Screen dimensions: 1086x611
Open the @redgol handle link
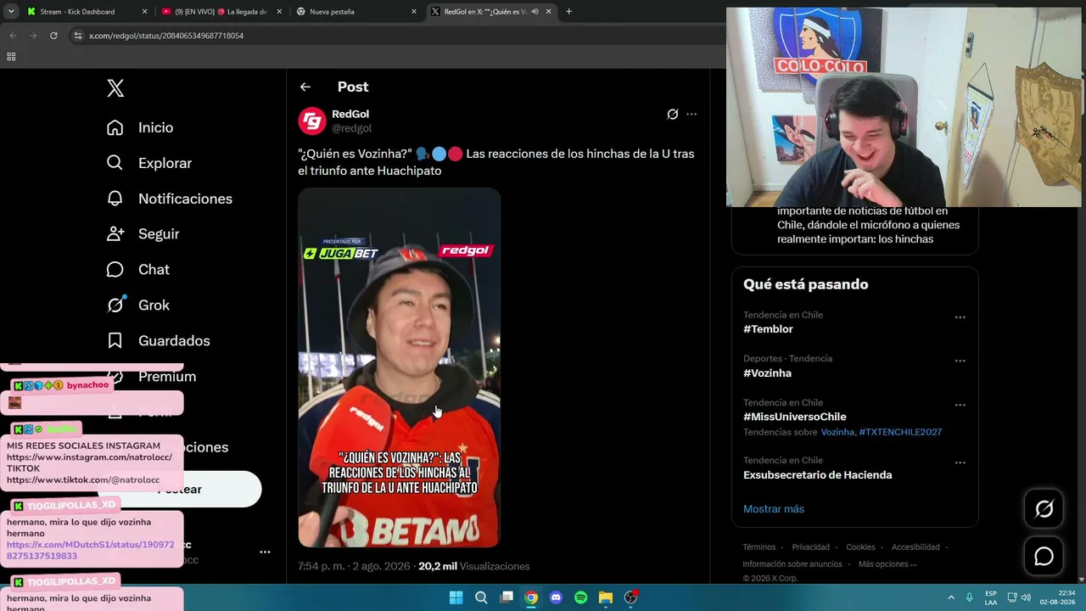[352, 128]
